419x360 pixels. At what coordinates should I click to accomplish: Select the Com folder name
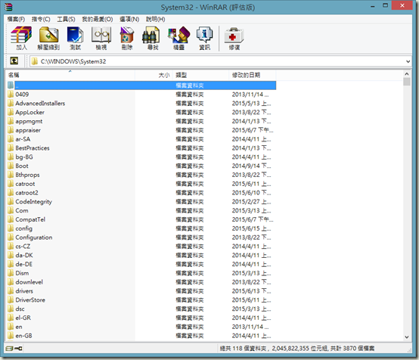[22, 210]
